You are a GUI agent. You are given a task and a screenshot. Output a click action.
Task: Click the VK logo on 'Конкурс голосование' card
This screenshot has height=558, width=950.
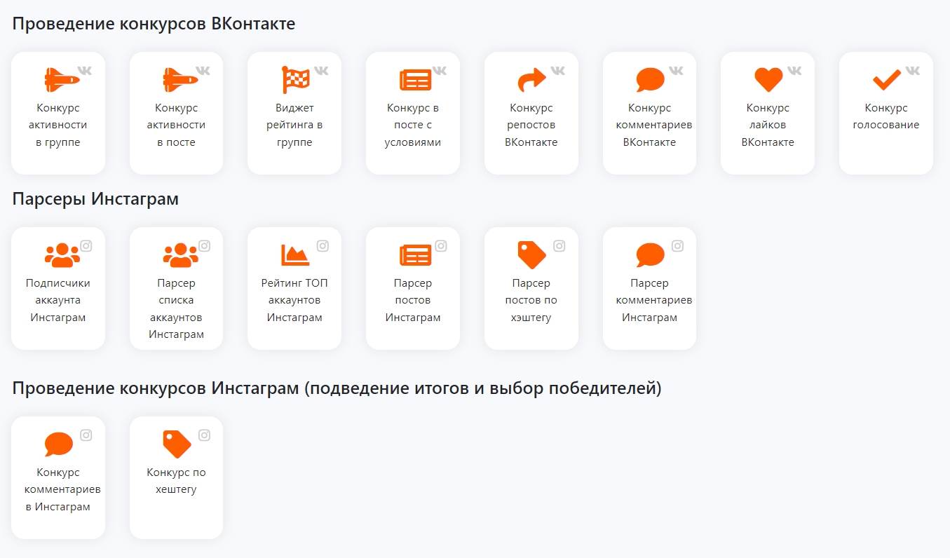(x=913, y=70)
